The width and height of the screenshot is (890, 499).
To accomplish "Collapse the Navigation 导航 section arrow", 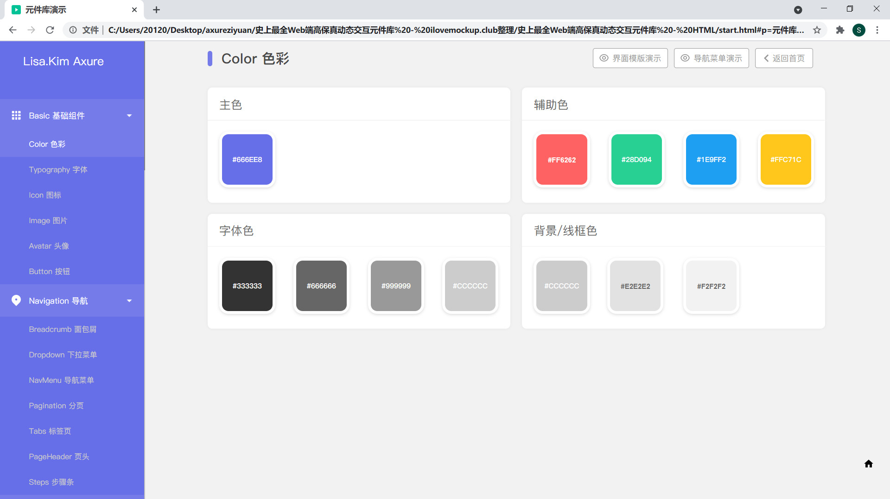I will 129,301.
